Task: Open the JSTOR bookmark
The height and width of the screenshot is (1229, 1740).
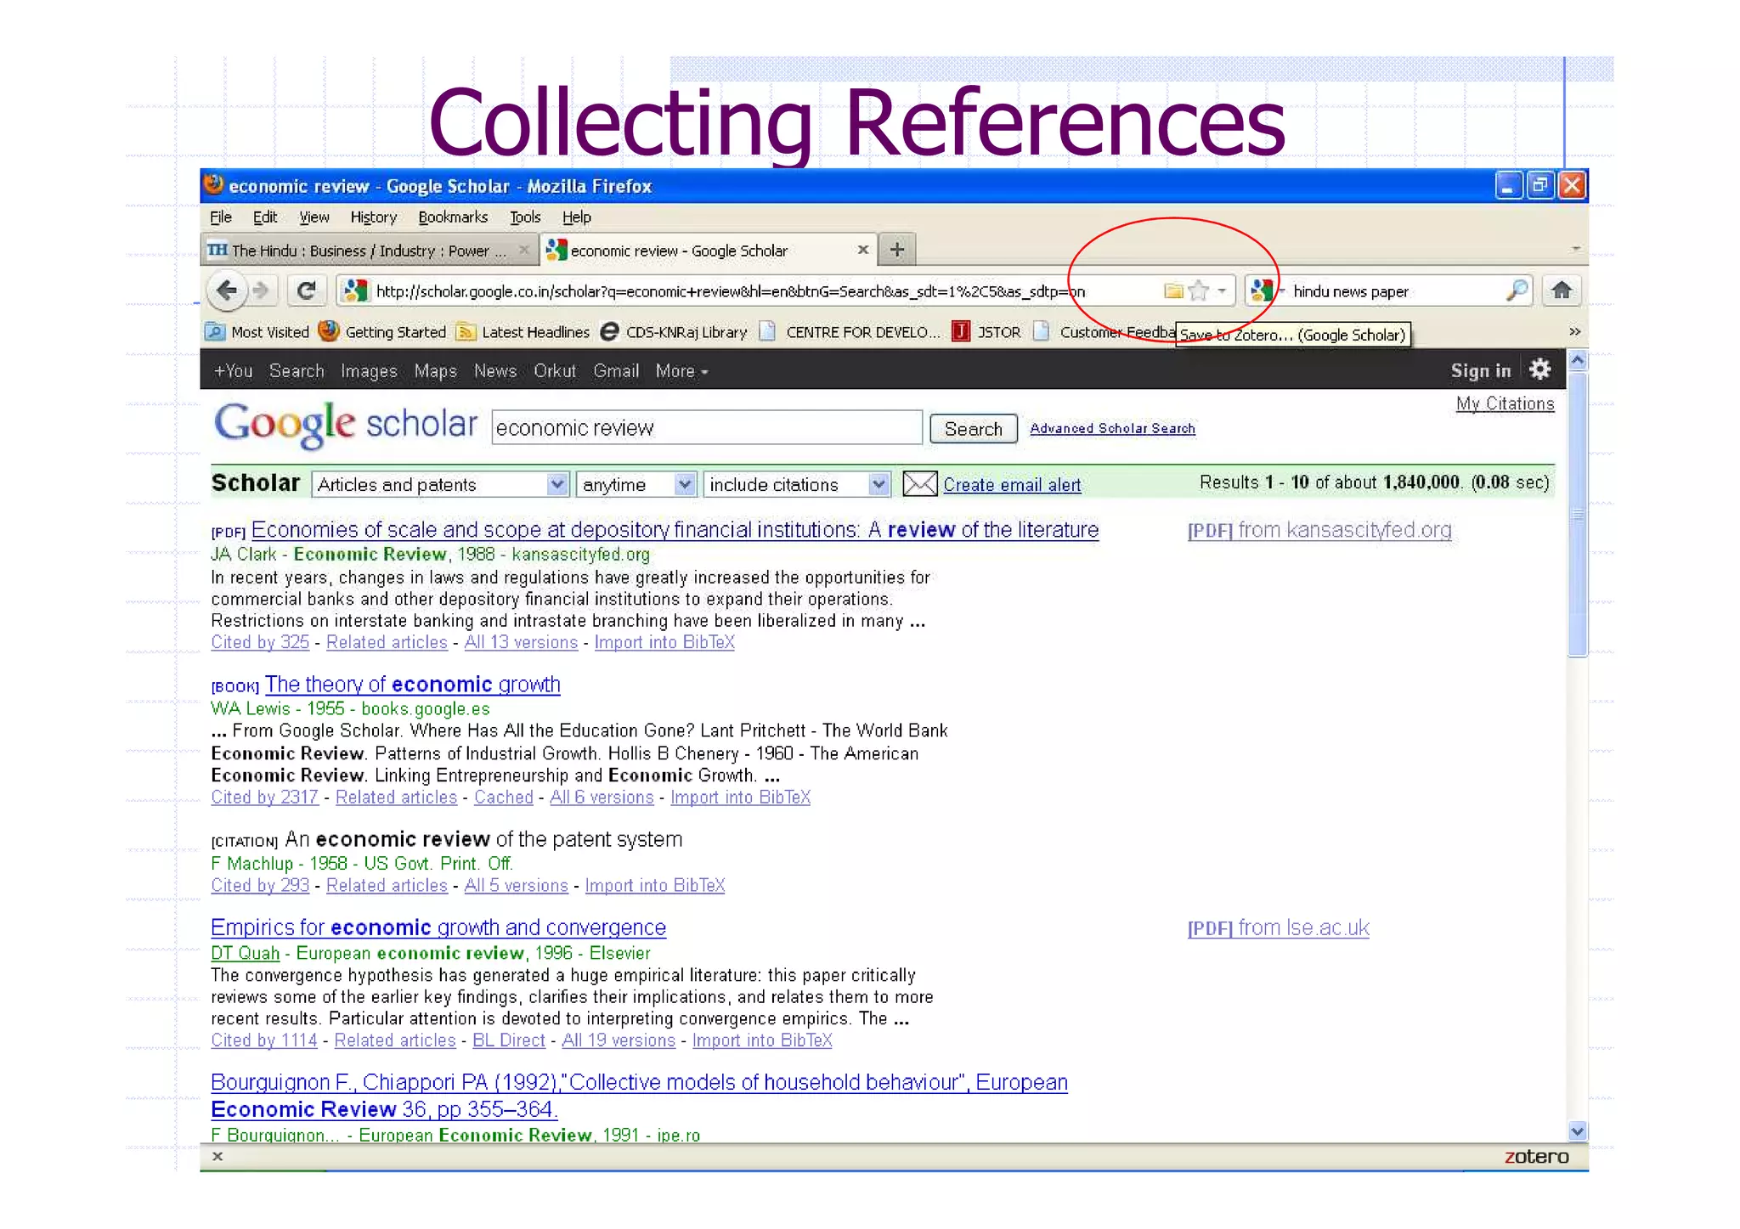Action: point(986,332)
